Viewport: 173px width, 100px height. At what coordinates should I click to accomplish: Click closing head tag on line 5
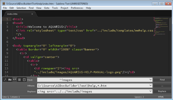[19, 38]
